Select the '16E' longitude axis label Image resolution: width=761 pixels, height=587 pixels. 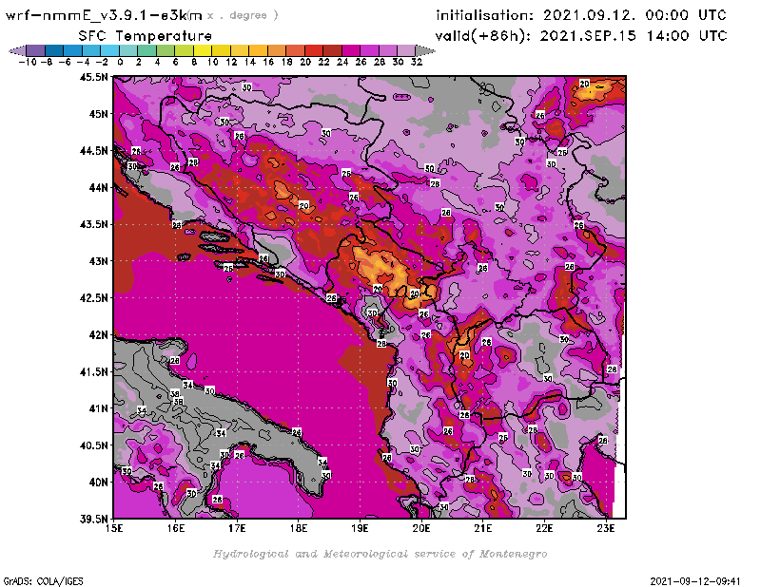coord(176,528)
